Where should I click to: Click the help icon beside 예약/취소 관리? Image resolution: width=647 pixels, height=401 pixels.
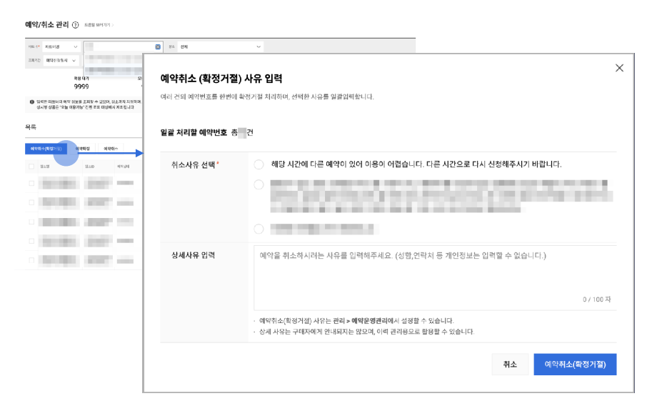pyautogui.click(x=76, y=25)
